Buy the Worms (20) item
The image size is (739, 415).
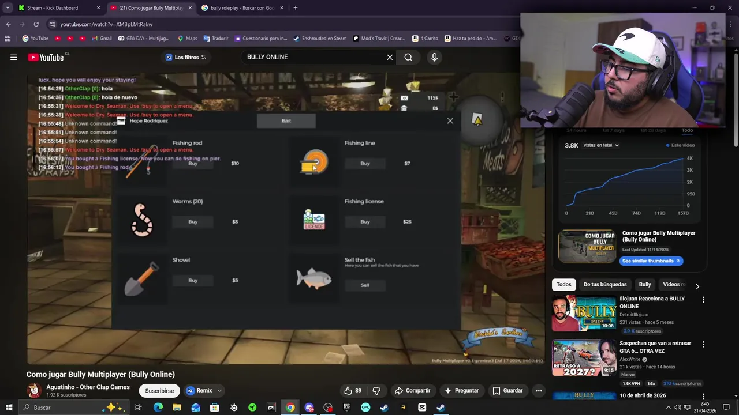(193, 222)
